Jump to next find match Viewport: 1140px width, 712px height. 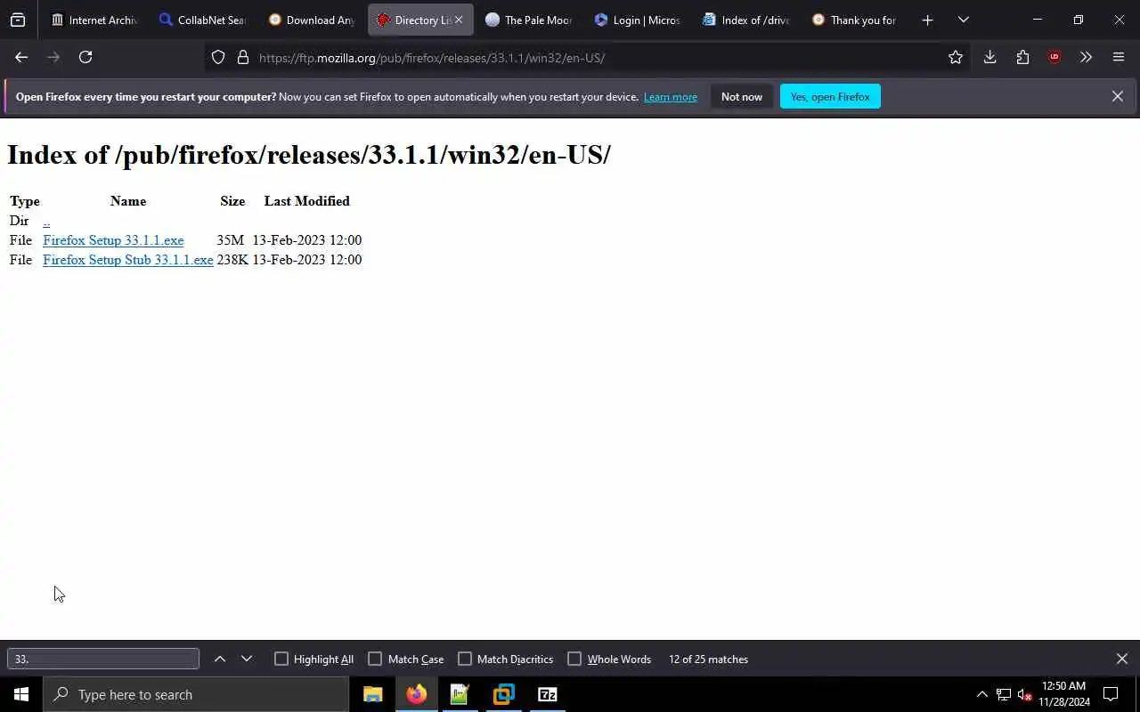pos(247,659)
